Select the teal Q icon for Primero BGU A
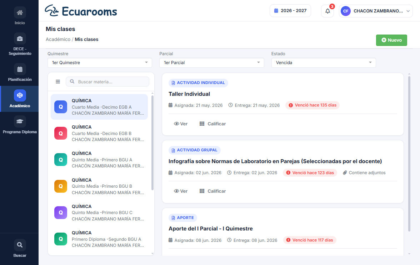 tap(61, 160)
